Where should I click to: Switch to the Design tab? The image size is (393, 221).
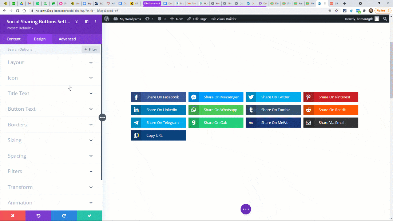(40, 39)
